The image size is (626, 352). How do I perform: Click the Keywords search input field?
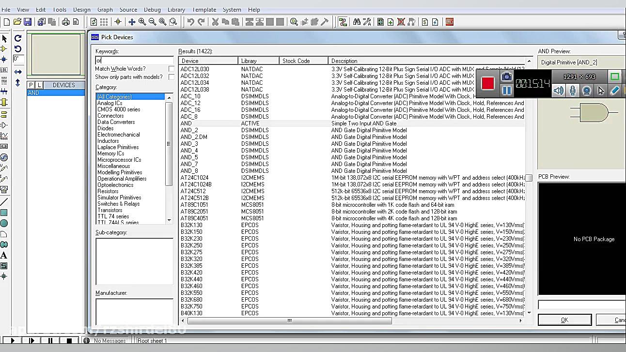point(134,61)
